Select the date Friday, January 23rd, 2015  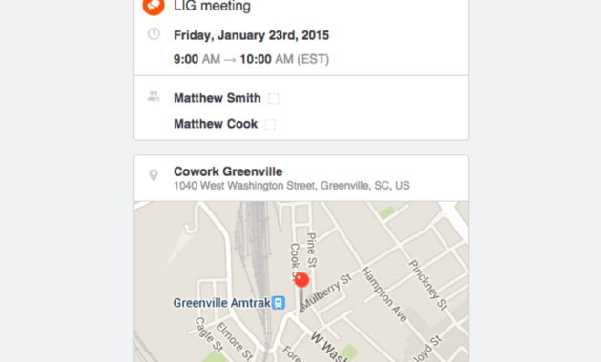click(x=251, y=35)
